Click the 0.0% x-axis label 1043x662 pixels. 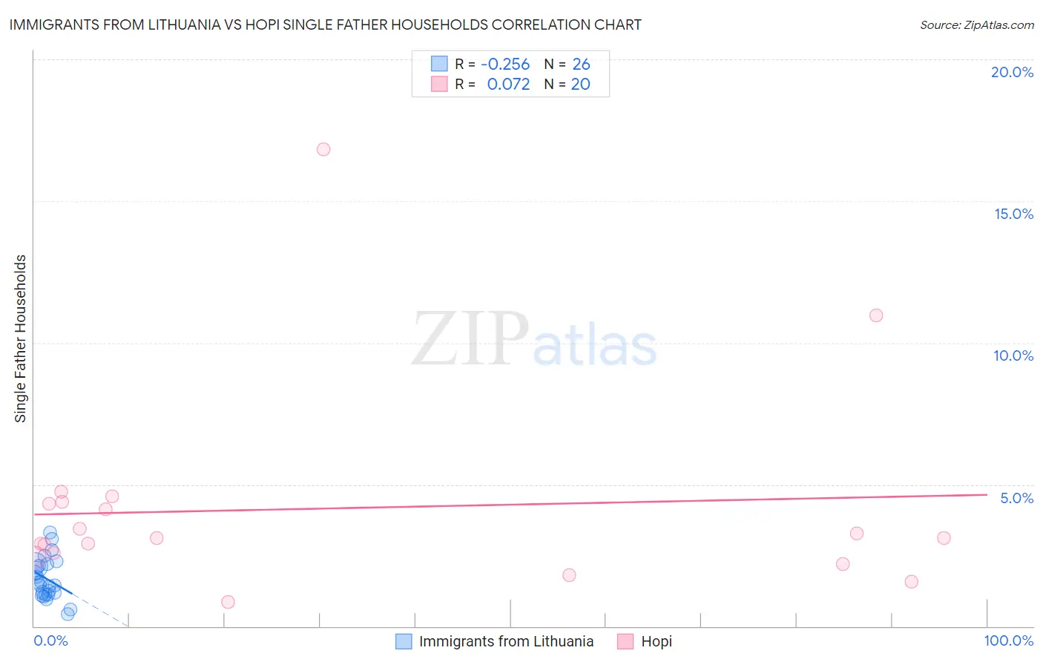[x=51, y=640]
